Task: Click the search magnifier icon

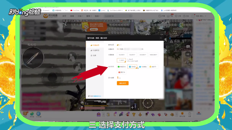Action: click(x=130, y=16)
